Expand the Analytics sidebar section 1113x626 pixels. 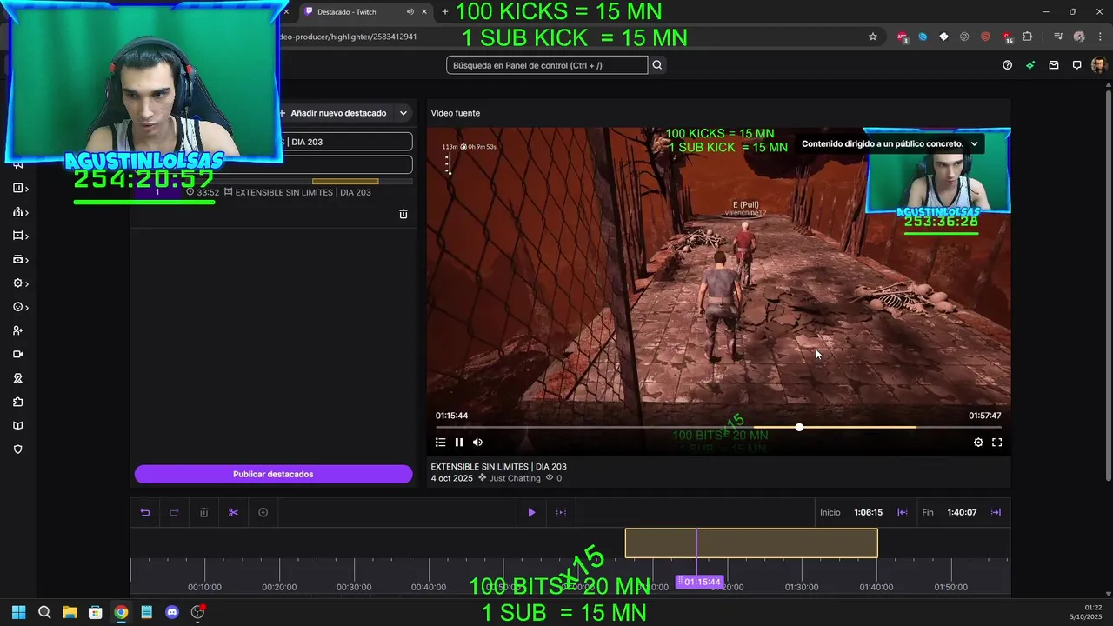click(x=19, y=189)
